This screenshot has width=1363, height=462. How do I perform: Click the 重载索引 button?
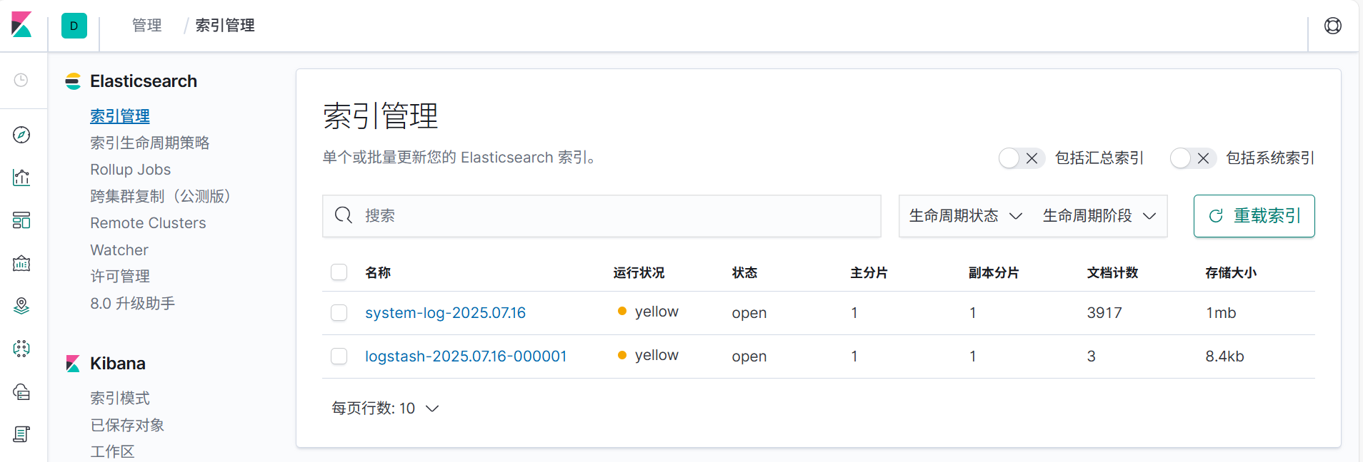click(1254, 216)
